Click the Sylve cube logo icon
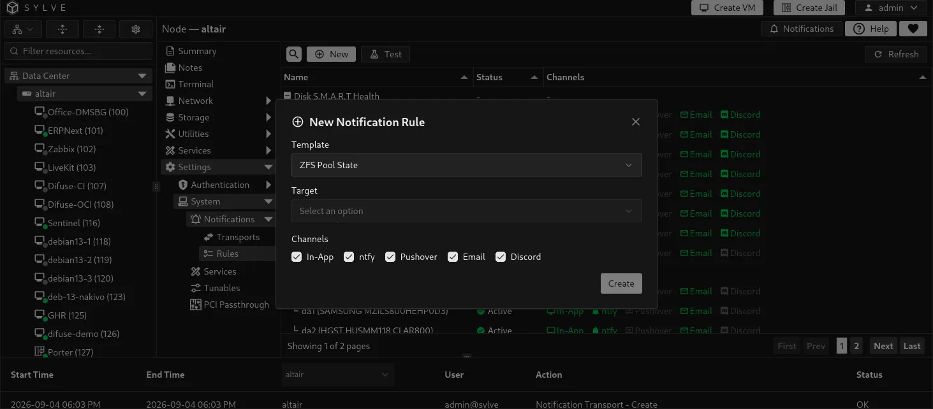The height and width of the screenshot is (409, 933). click(x=13, y=8)
